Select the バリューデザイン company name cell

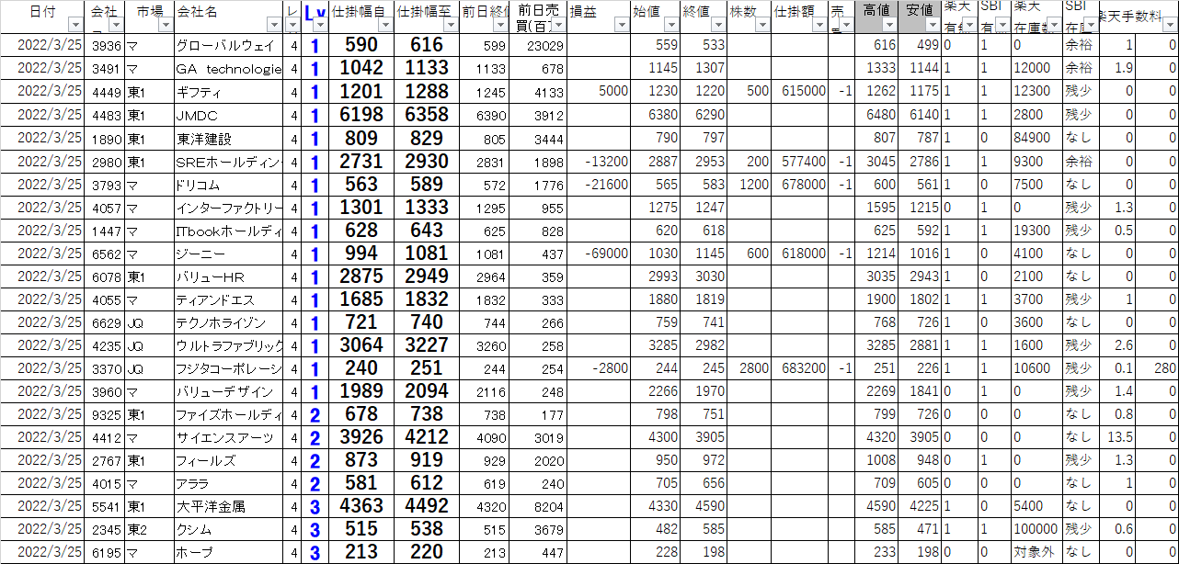[228, 391]
